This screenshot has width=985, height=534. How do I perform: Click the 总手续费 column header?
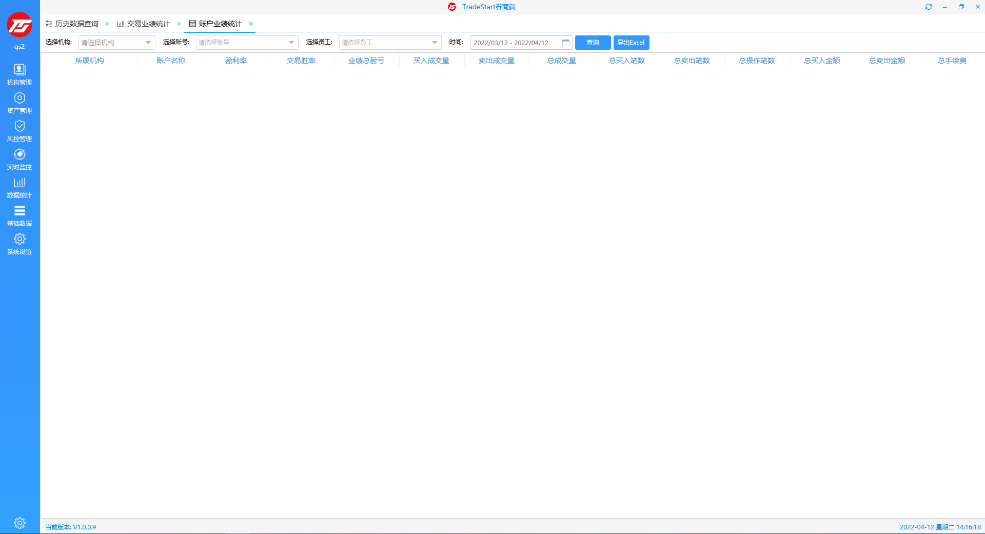pos(952,61)
